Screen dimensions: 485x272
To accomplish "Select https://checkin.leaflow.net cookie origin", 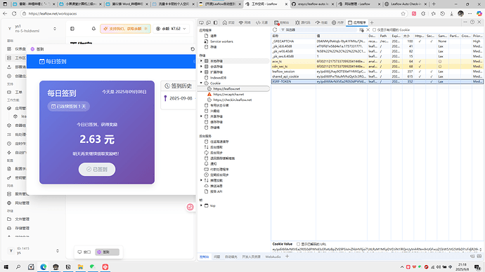I will pos(232,100).
